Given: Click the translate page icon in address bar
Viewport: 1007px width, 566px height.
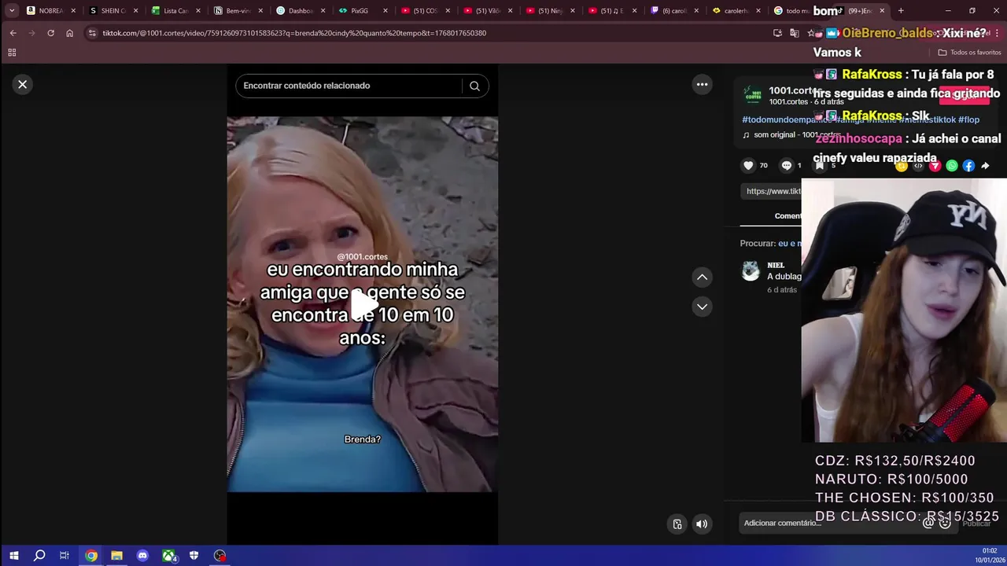Looking at the screenshot, I should point(794,33).
